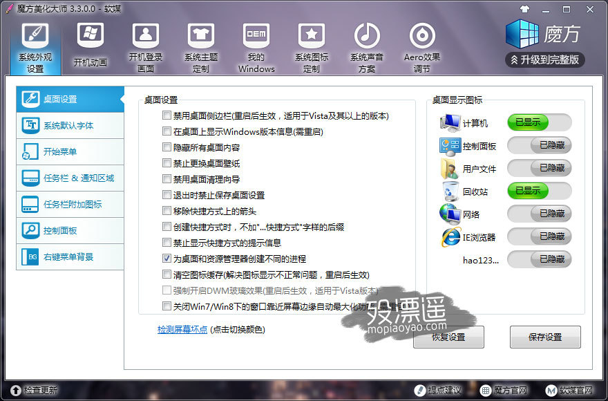Click the IE浏览器 icon

pyautogui.click(x=450, y=236)
